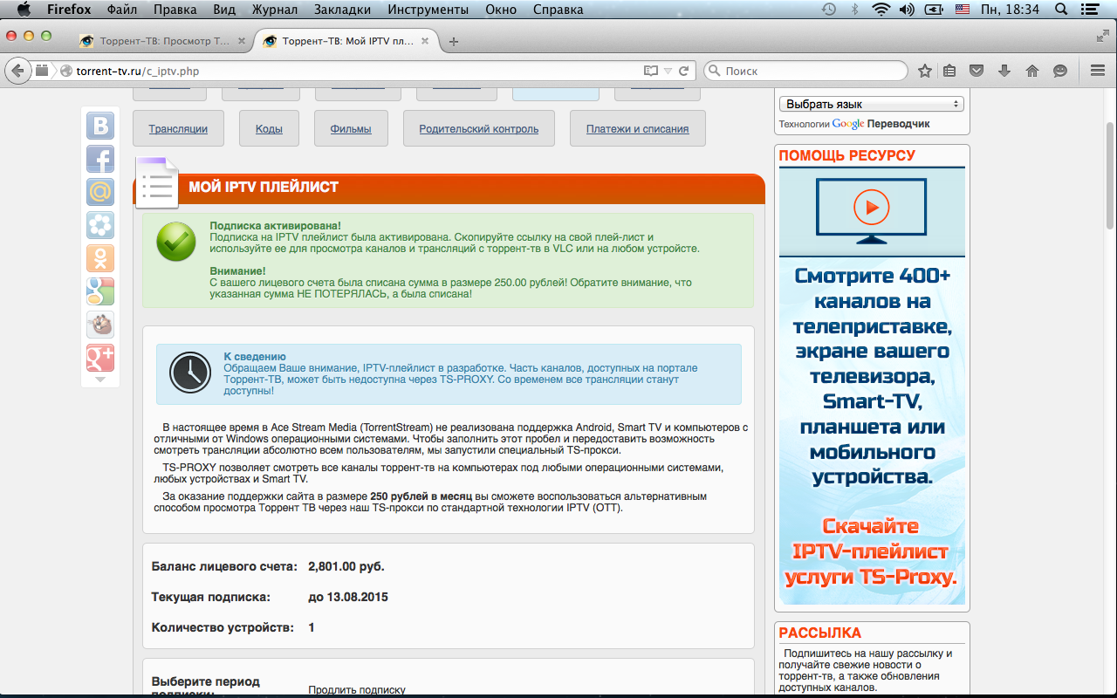Open Firefox Hello chat icon
This screenshot has width=1117, height=698.
pyautogui.click(x=1060, y=71)
